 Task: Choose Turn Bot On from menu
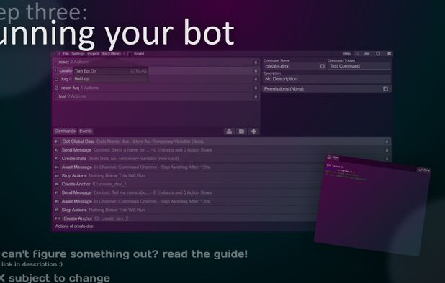coord(110,70)
